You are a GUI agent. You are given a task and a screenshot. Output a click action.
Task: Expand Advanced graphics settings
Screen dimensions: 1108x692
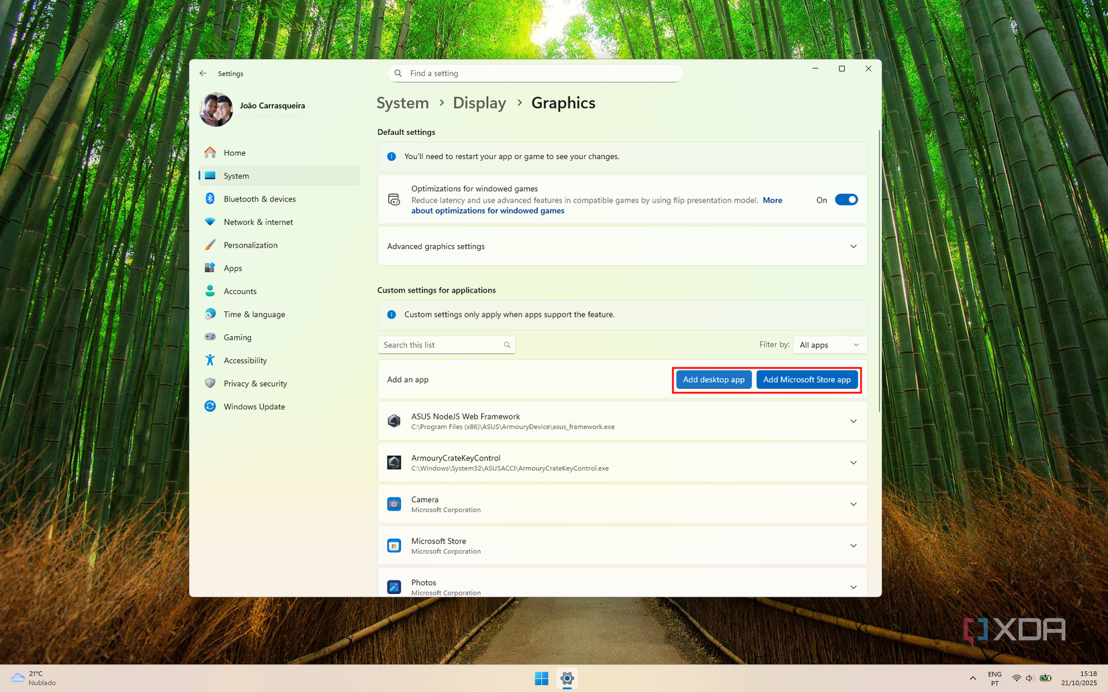click(x=853, y=246)
